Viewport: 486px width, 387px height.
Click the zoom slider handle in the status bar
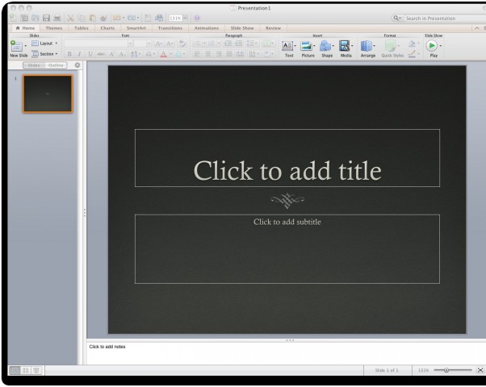(446, 370)
